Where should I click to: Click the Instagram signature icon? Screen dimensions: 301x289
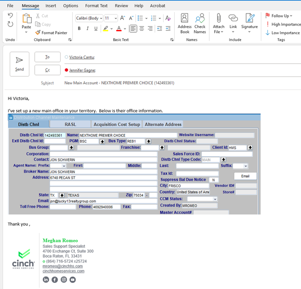click(64, 280)
